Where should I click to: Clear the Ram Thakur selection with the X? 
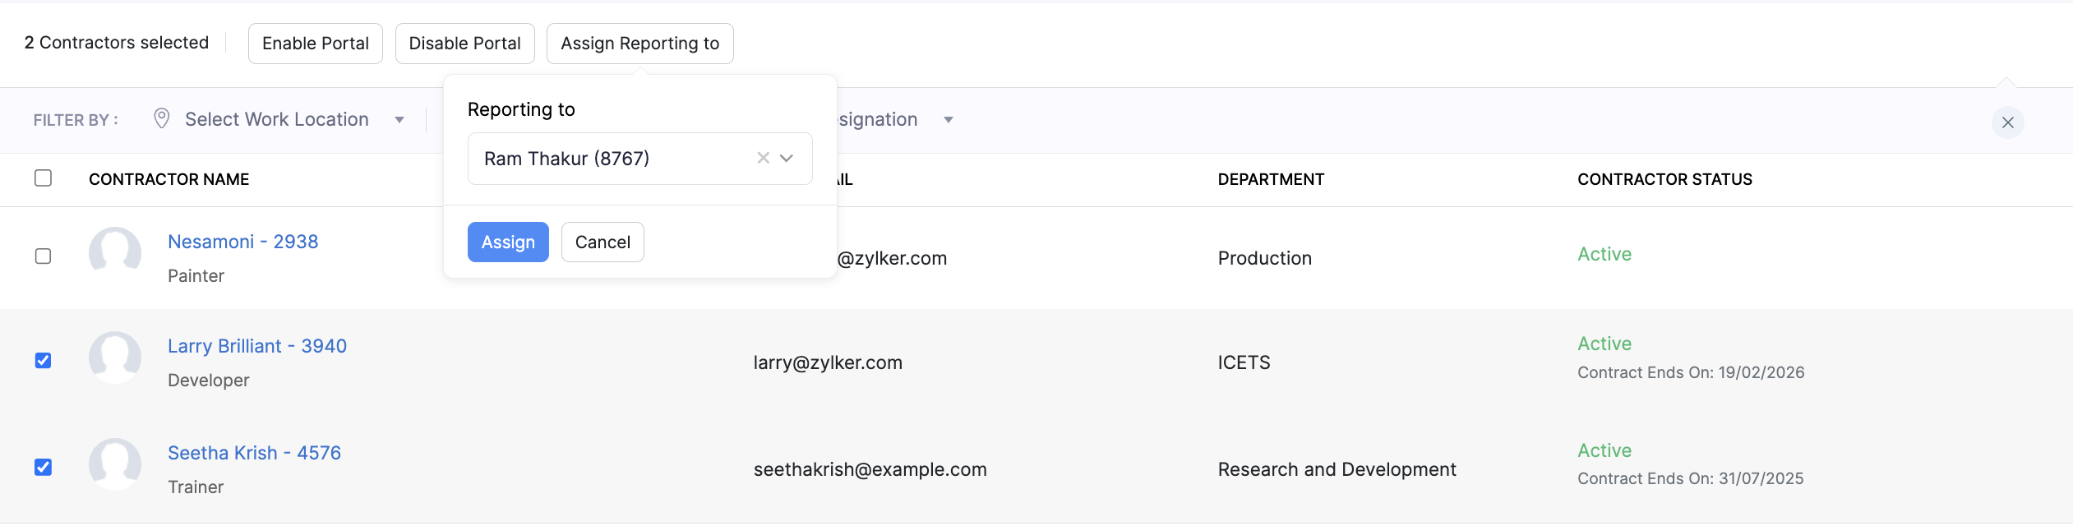pyautogui.click(x=761, y=158)
